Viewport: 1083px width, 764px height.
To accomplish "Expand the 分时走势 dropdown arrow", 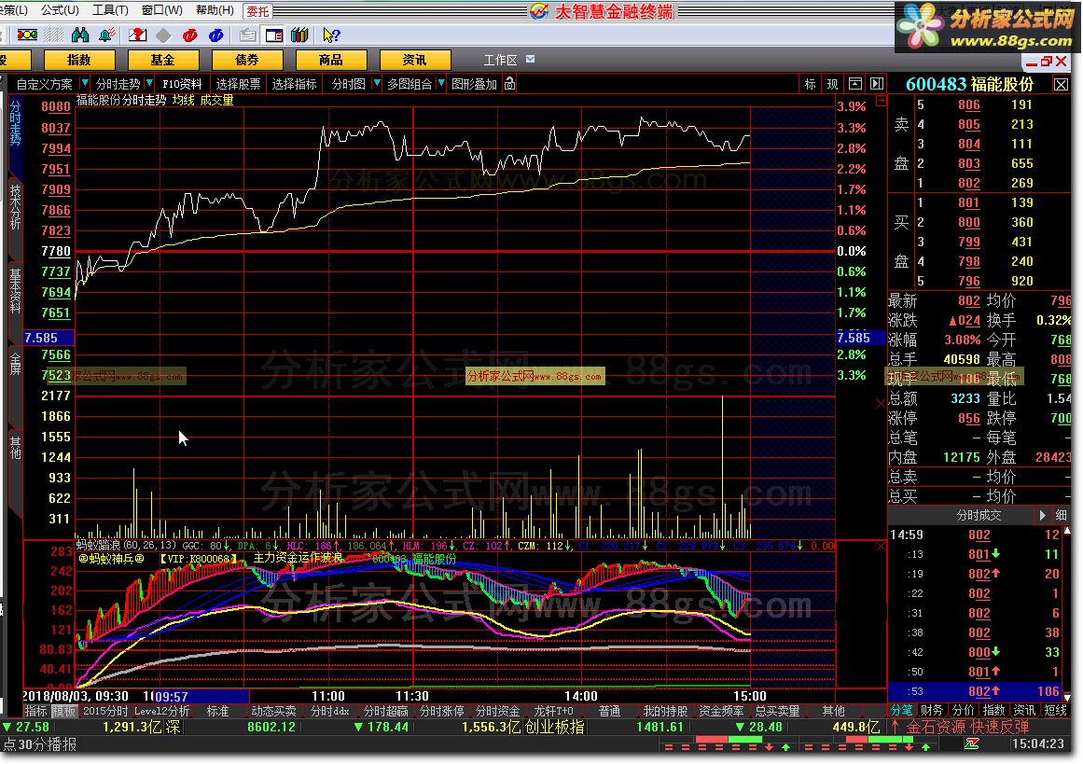I will 150,84.
